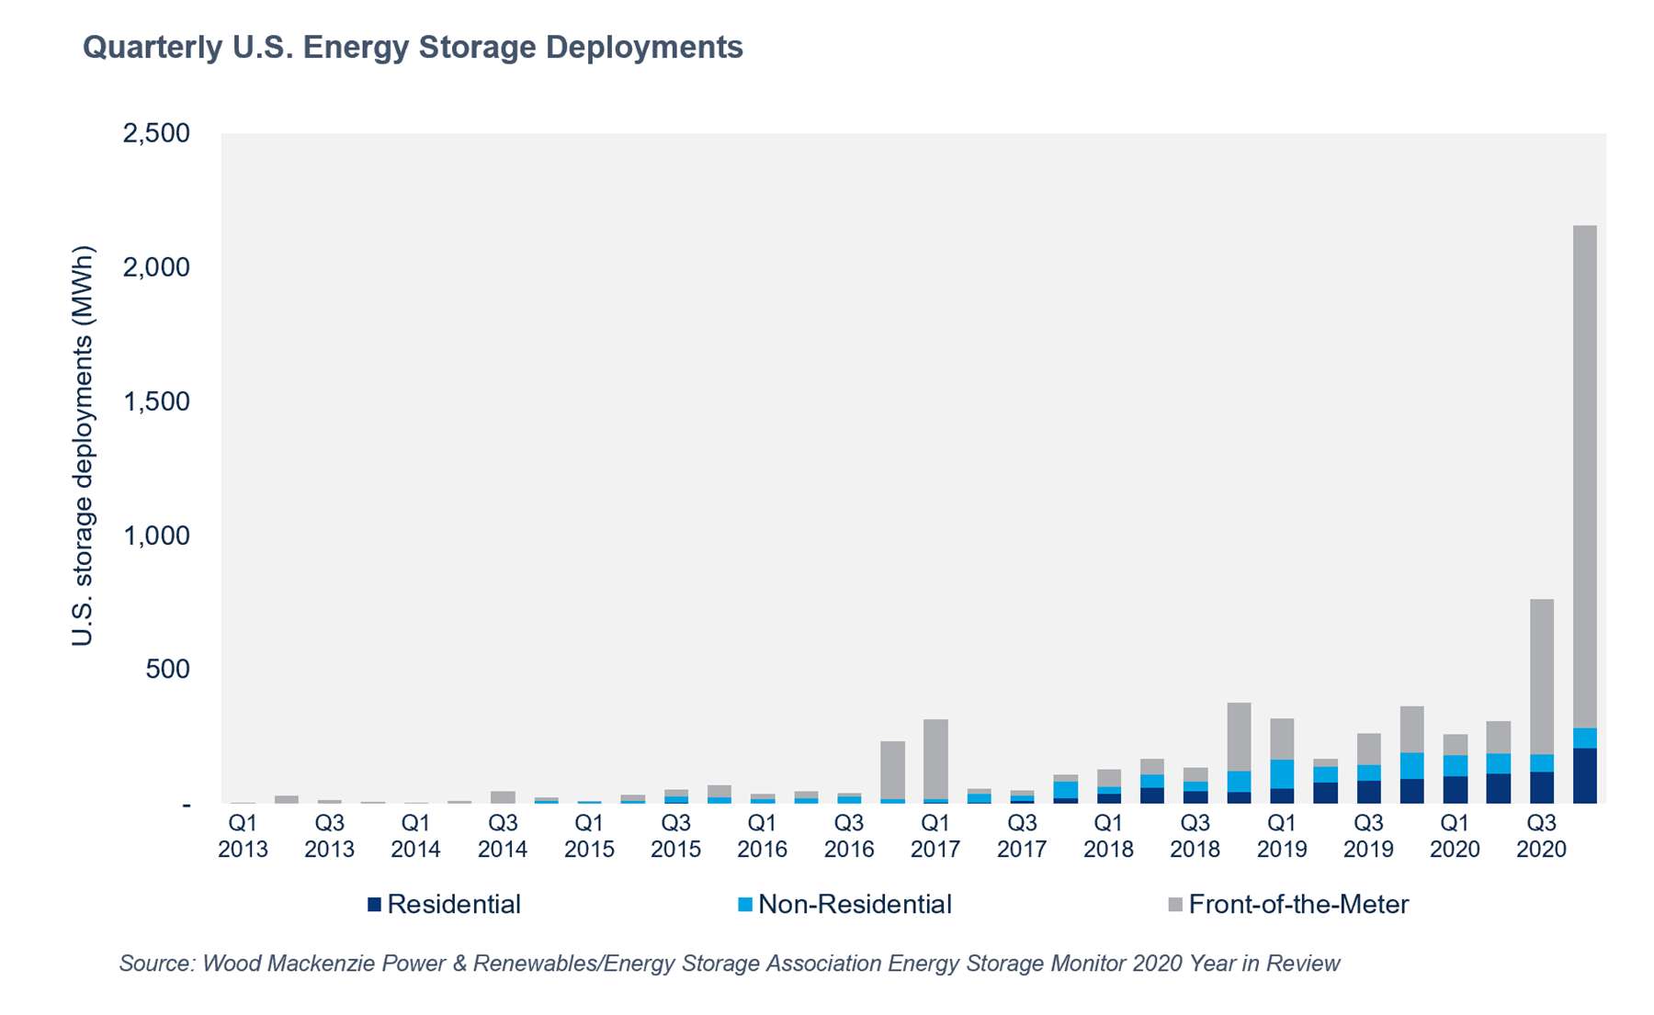Click the chart title Quarterly U.S. Energy Storage Deployments
The height and width of the screenshot is (1015, 1654).
click(413, 50)
